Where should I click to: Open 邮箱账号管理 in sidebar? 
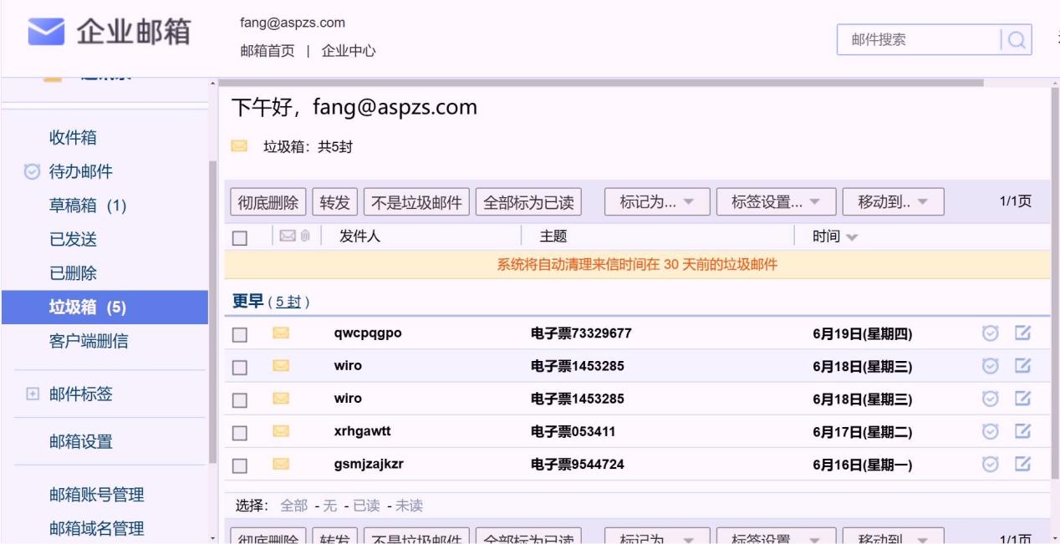point(97,495)
